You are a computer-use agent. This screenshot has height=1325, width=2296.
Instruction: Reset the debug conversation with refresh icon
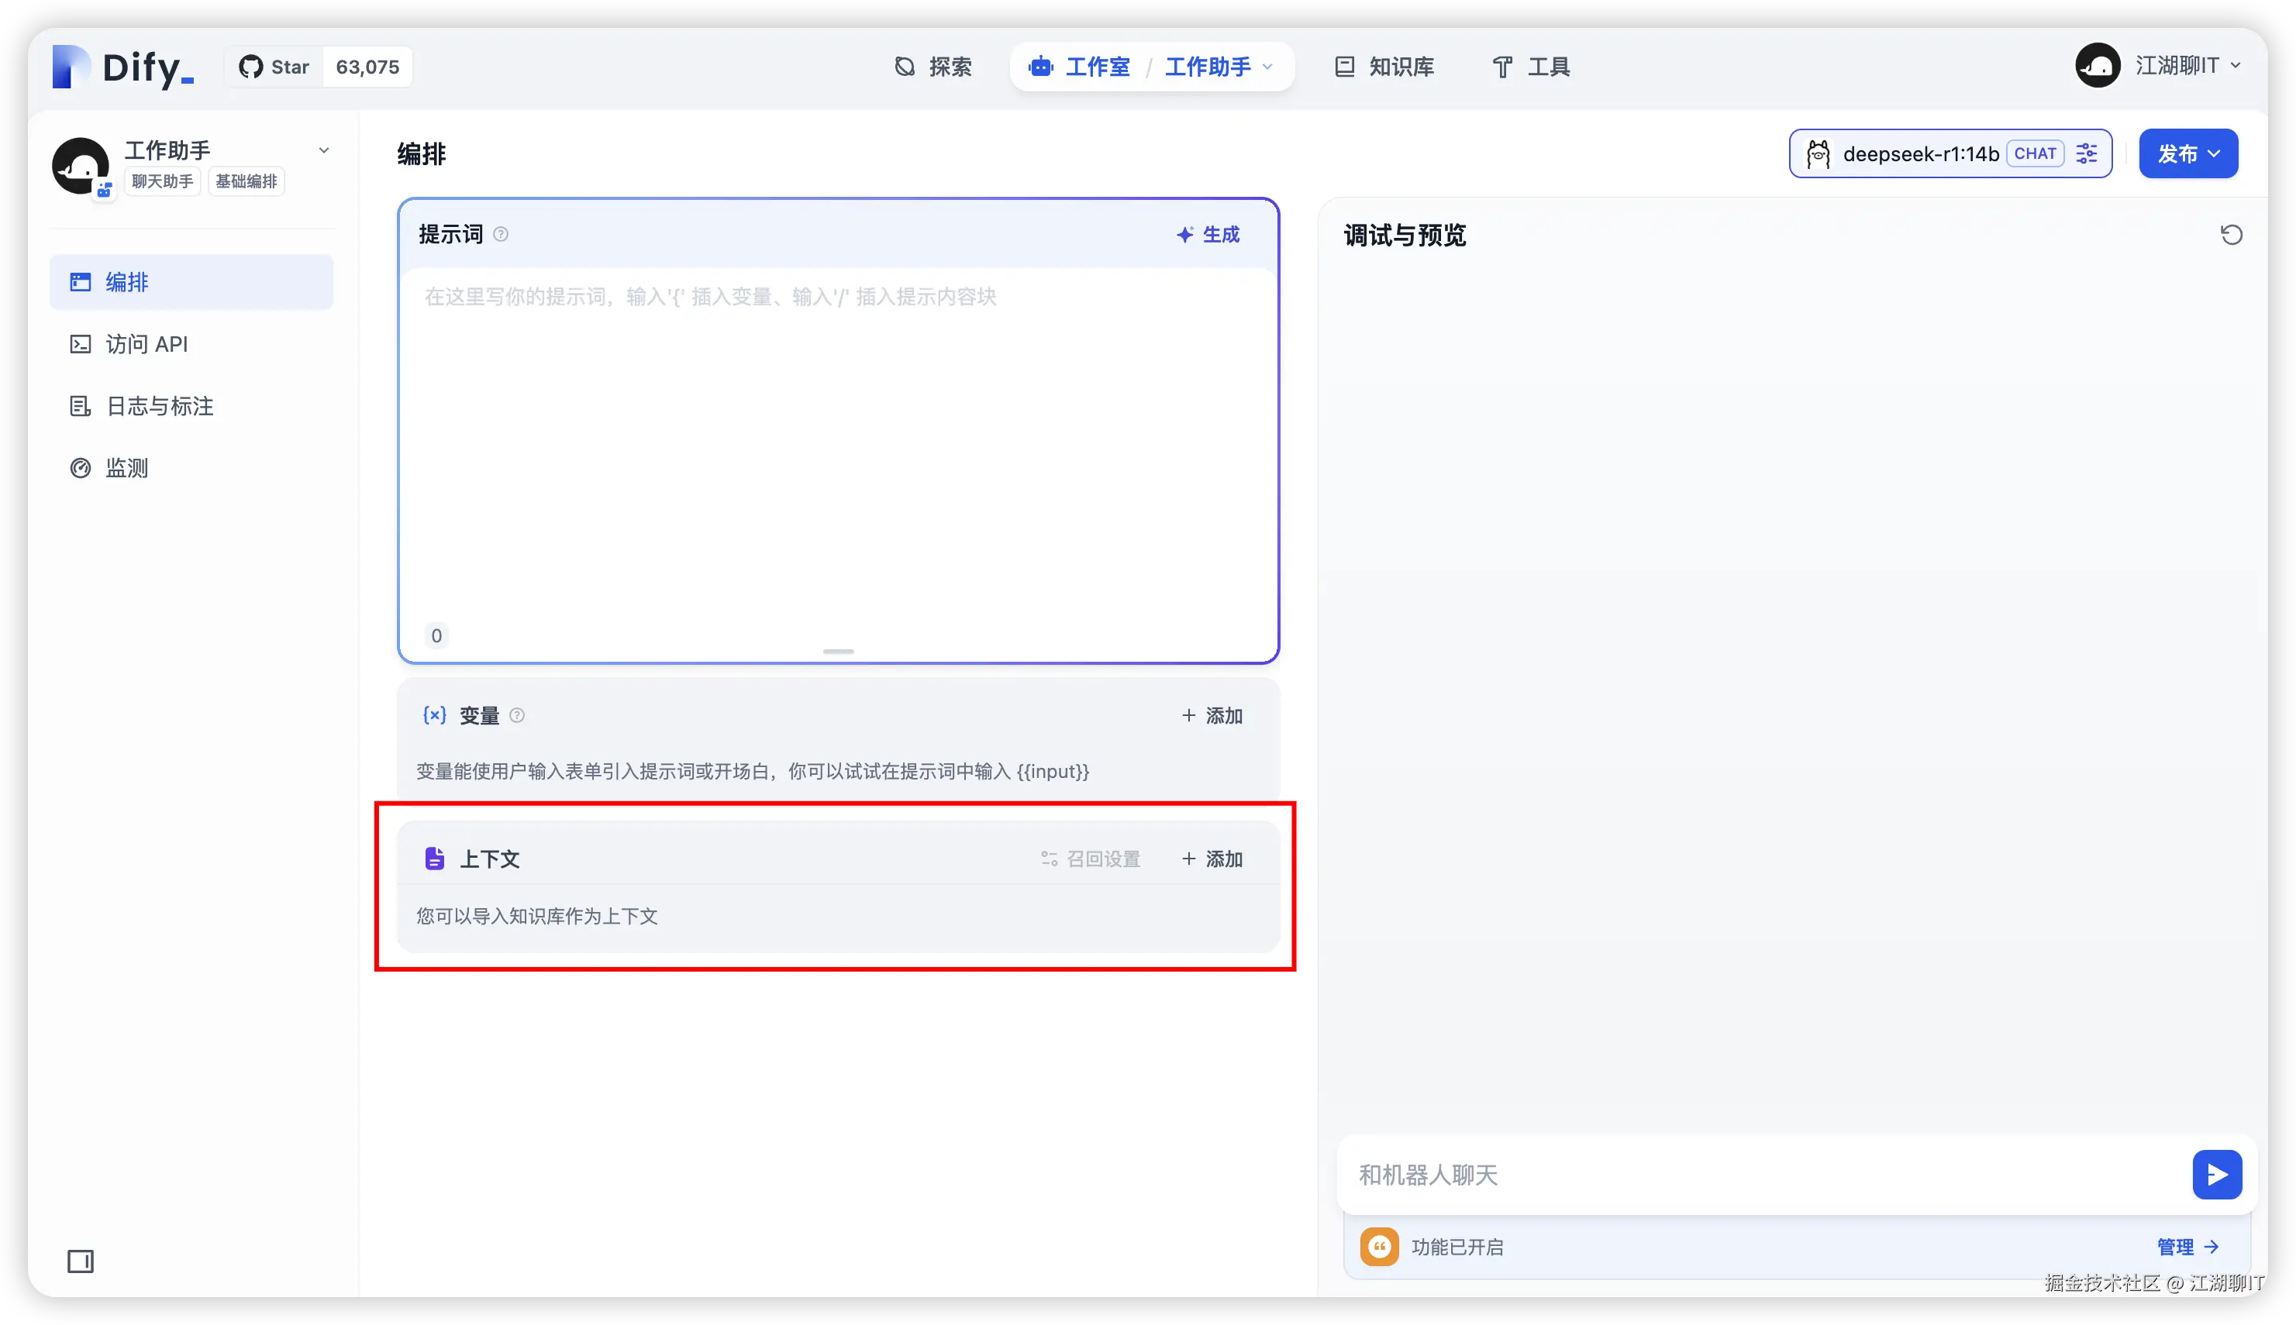point(2232,234)
